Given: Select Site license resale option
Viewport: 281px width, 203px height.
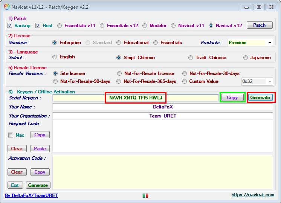Looking at the screenshot, I should [55, 73].
